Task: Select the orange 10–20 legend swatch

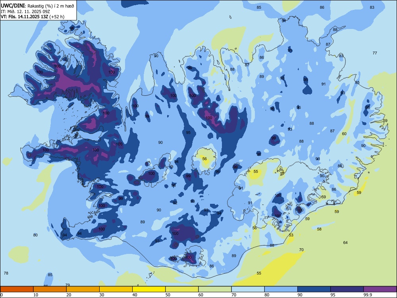Action: click(x=50, y=289)
